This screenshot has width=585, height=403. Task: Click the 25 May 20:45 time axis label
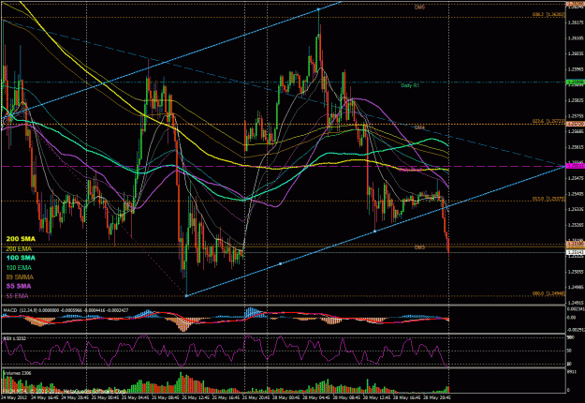click(x=256, y=397)
